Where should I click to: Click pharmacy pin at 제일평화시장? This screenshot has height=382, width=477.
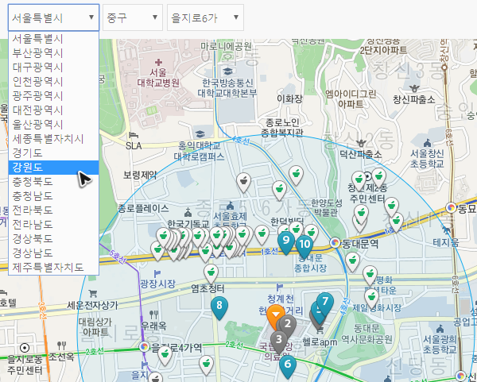[371, 298]
